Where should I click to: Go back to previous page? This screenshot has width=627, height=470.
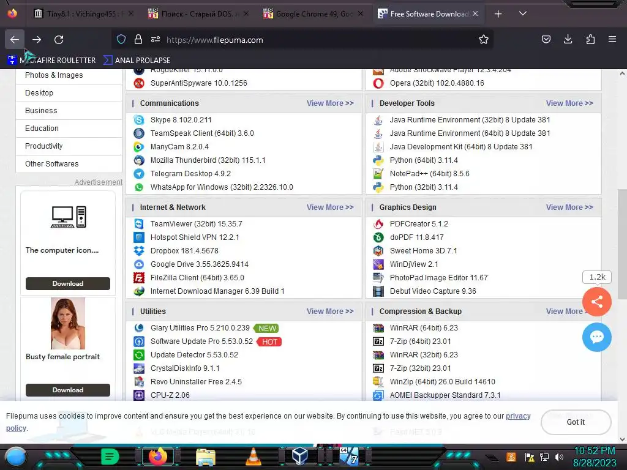point(15,40)
